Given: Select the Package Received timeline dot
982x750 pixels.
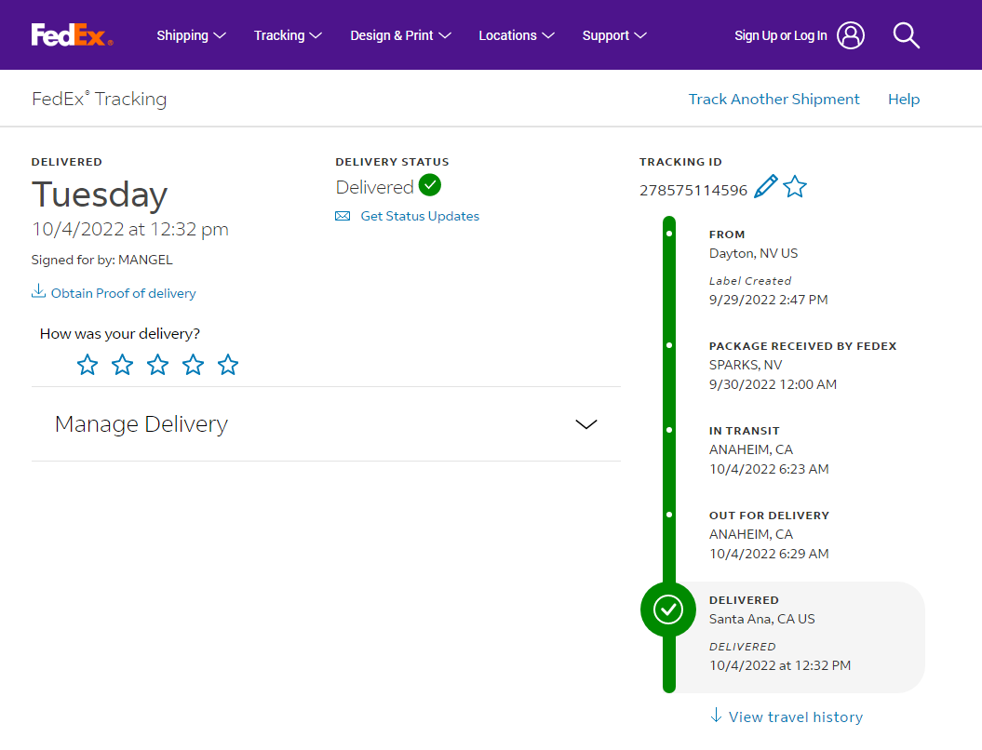Looking at the screenshot, I should point(669,345).
